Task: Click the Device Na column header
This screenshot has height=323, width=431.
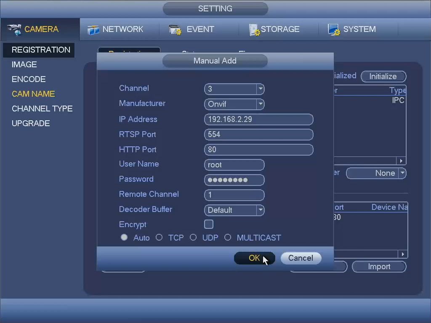Action: pos(389,207)
